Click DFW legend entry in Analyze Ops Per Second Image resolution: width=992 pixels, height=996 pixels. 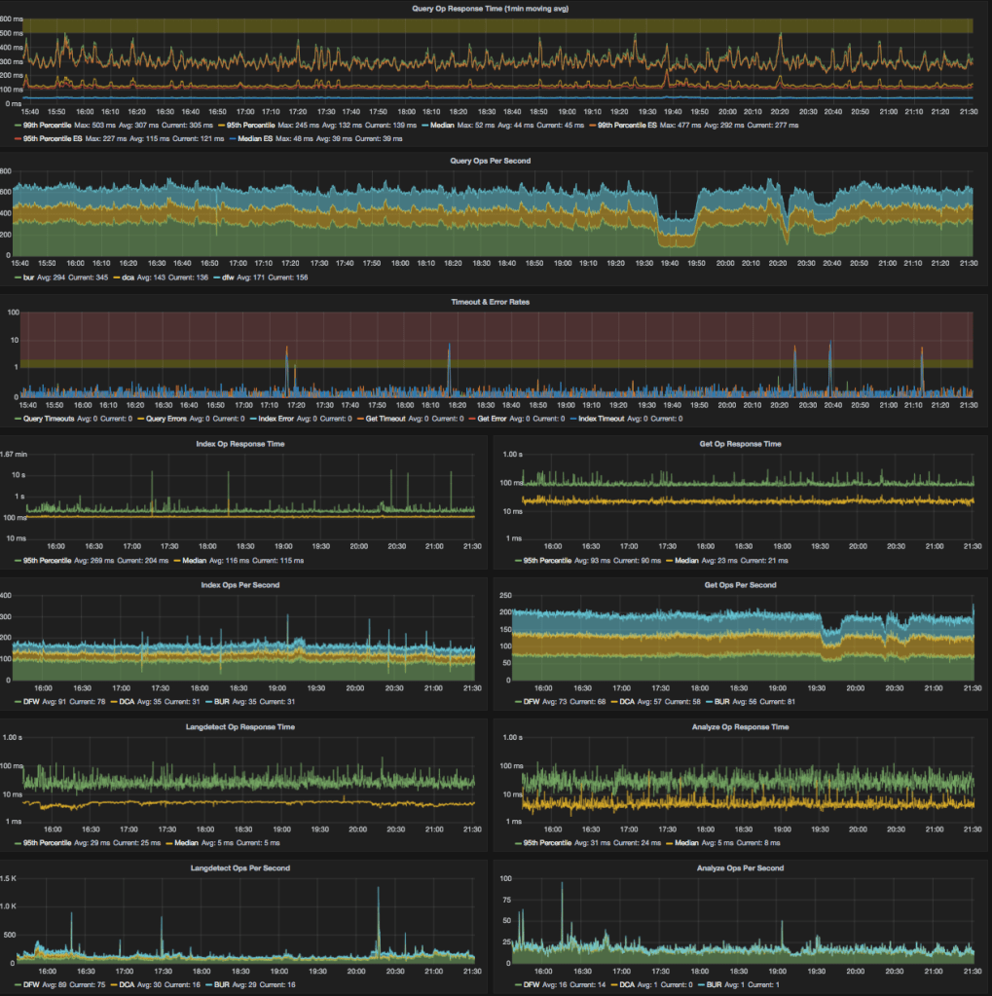(530, 985)
